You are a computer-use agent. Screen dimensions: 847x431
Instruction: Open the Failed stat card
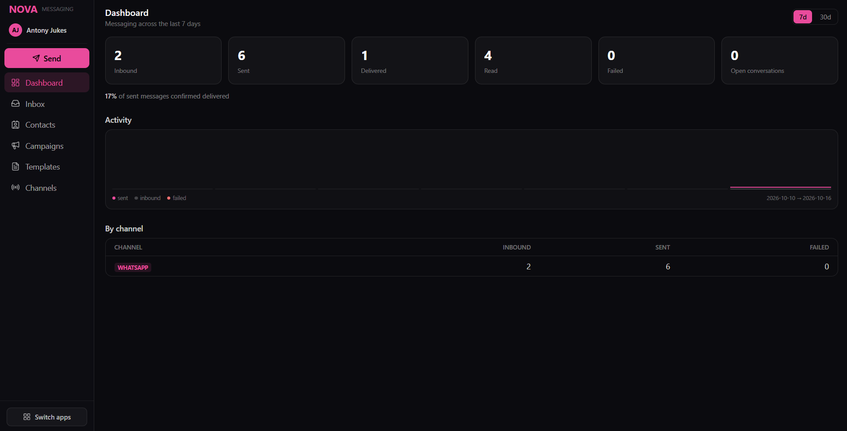656,60
